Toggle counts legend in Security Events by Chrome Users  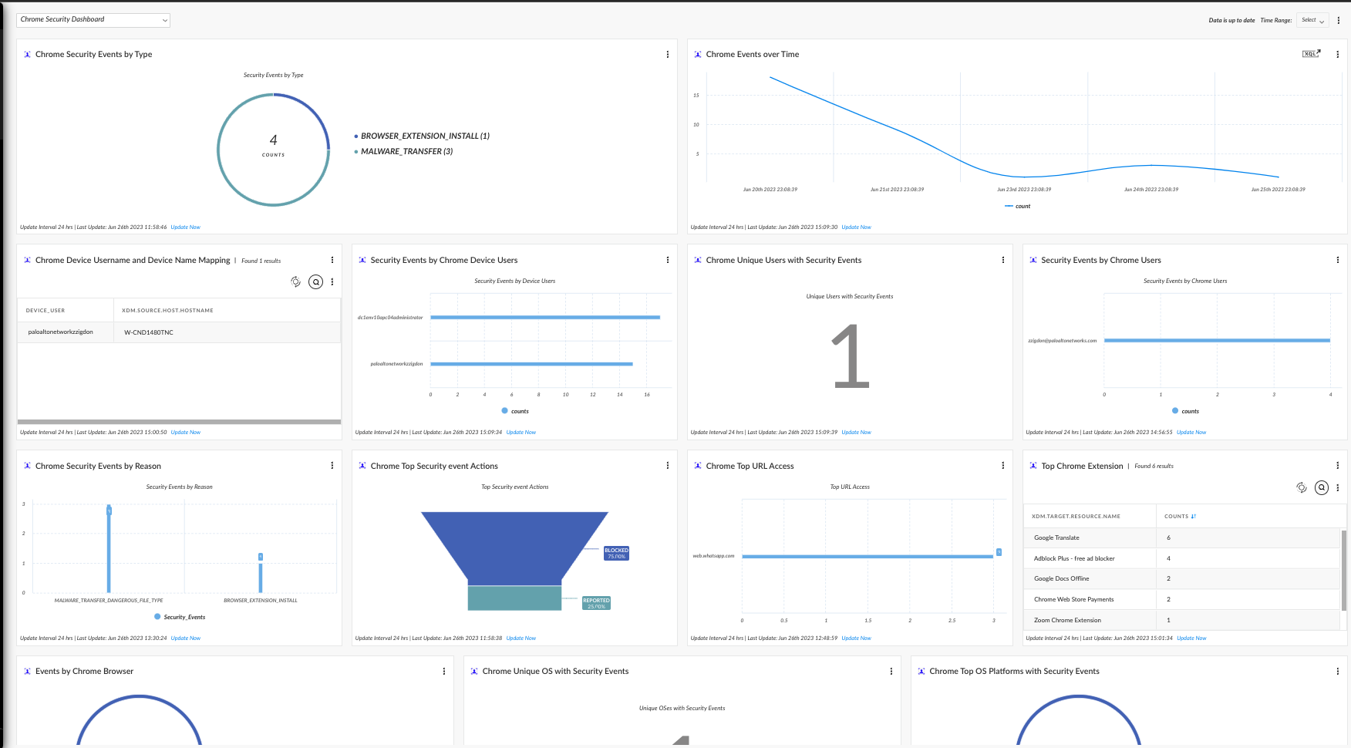[x=1186, y=412]
